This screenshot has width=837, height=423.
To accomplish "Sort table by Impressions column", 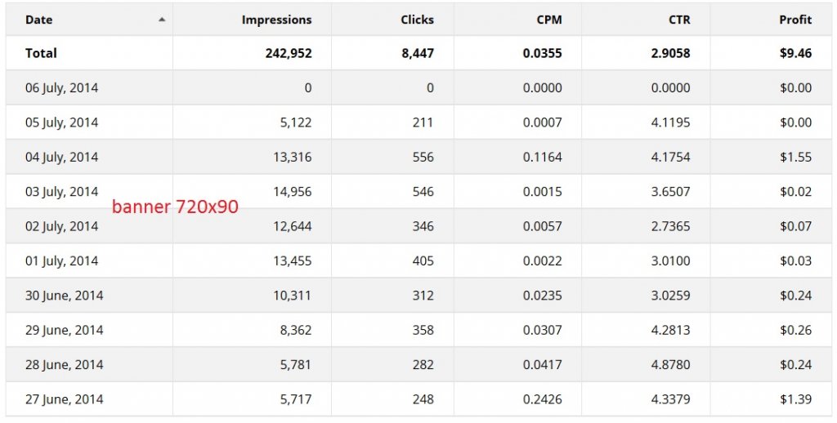I will (276, 20).
